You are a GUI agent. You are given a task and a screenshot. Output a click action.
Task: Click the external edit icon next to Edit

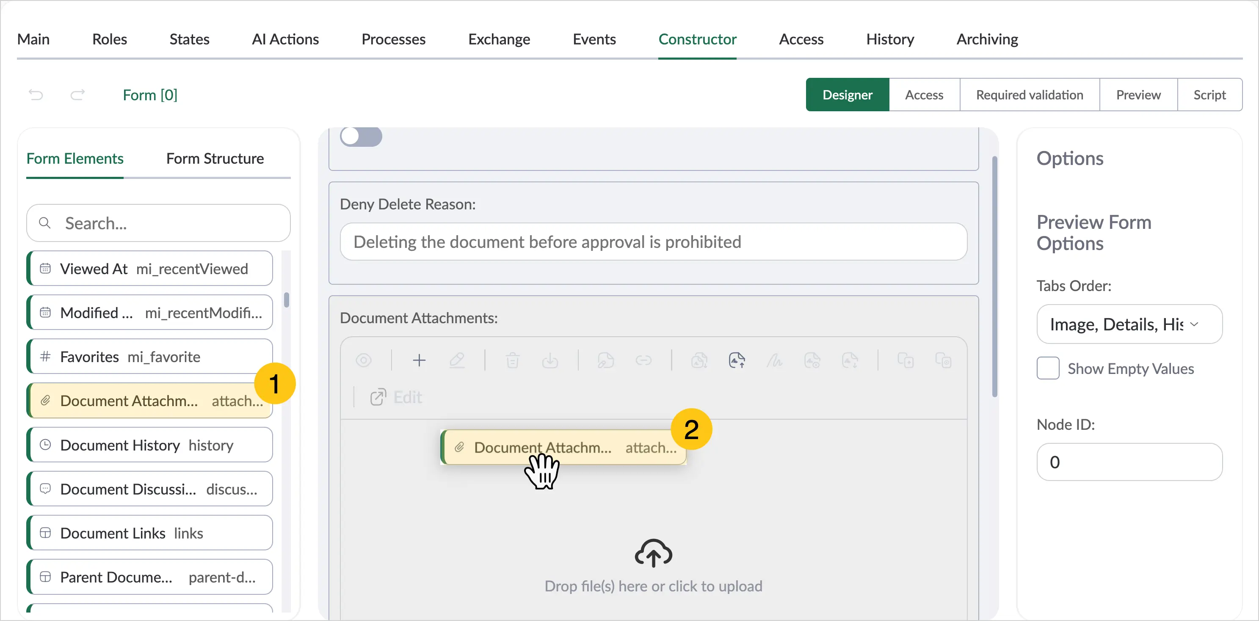coord(378,397)
